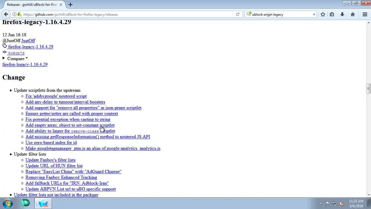The image size is (371, 209).
Task: Open site identity info icon
Action: (x=14, y=14)
